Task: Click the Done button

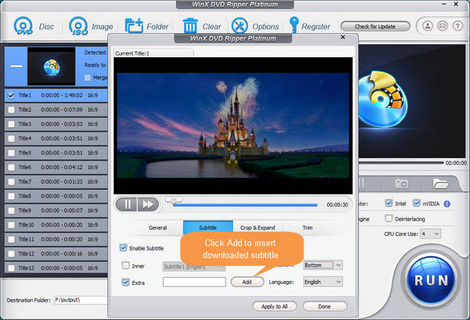Action: pyautogui.click(x=324, y=307)
